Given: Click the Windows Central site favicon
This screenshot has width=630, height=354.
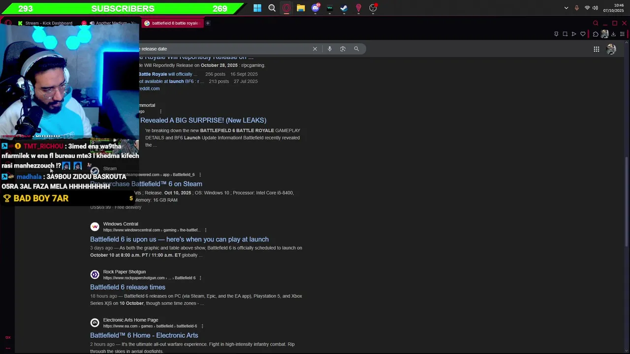Looking at the screenshot, I should pos(94,227).
